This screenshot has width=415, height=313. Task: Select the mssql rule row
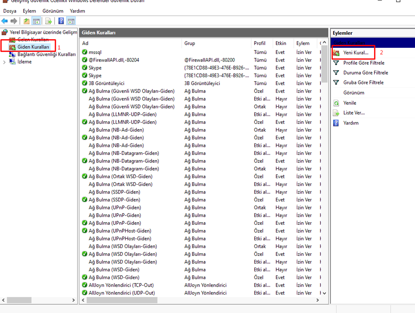pos(201,52)
